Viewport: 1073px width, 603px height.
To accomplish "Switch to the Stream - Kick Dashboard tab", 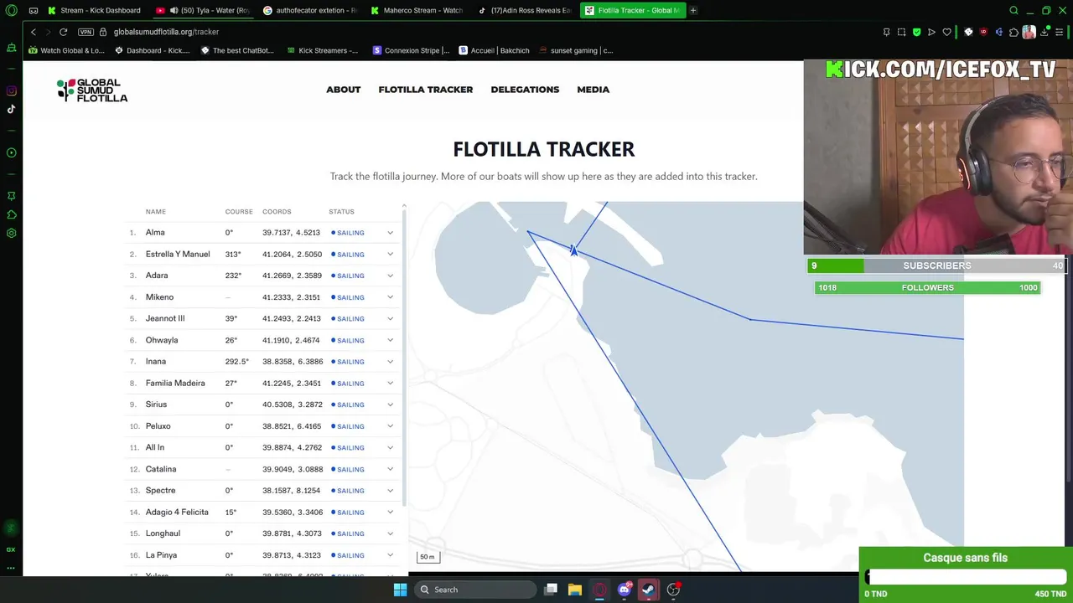I will (95, 10).
